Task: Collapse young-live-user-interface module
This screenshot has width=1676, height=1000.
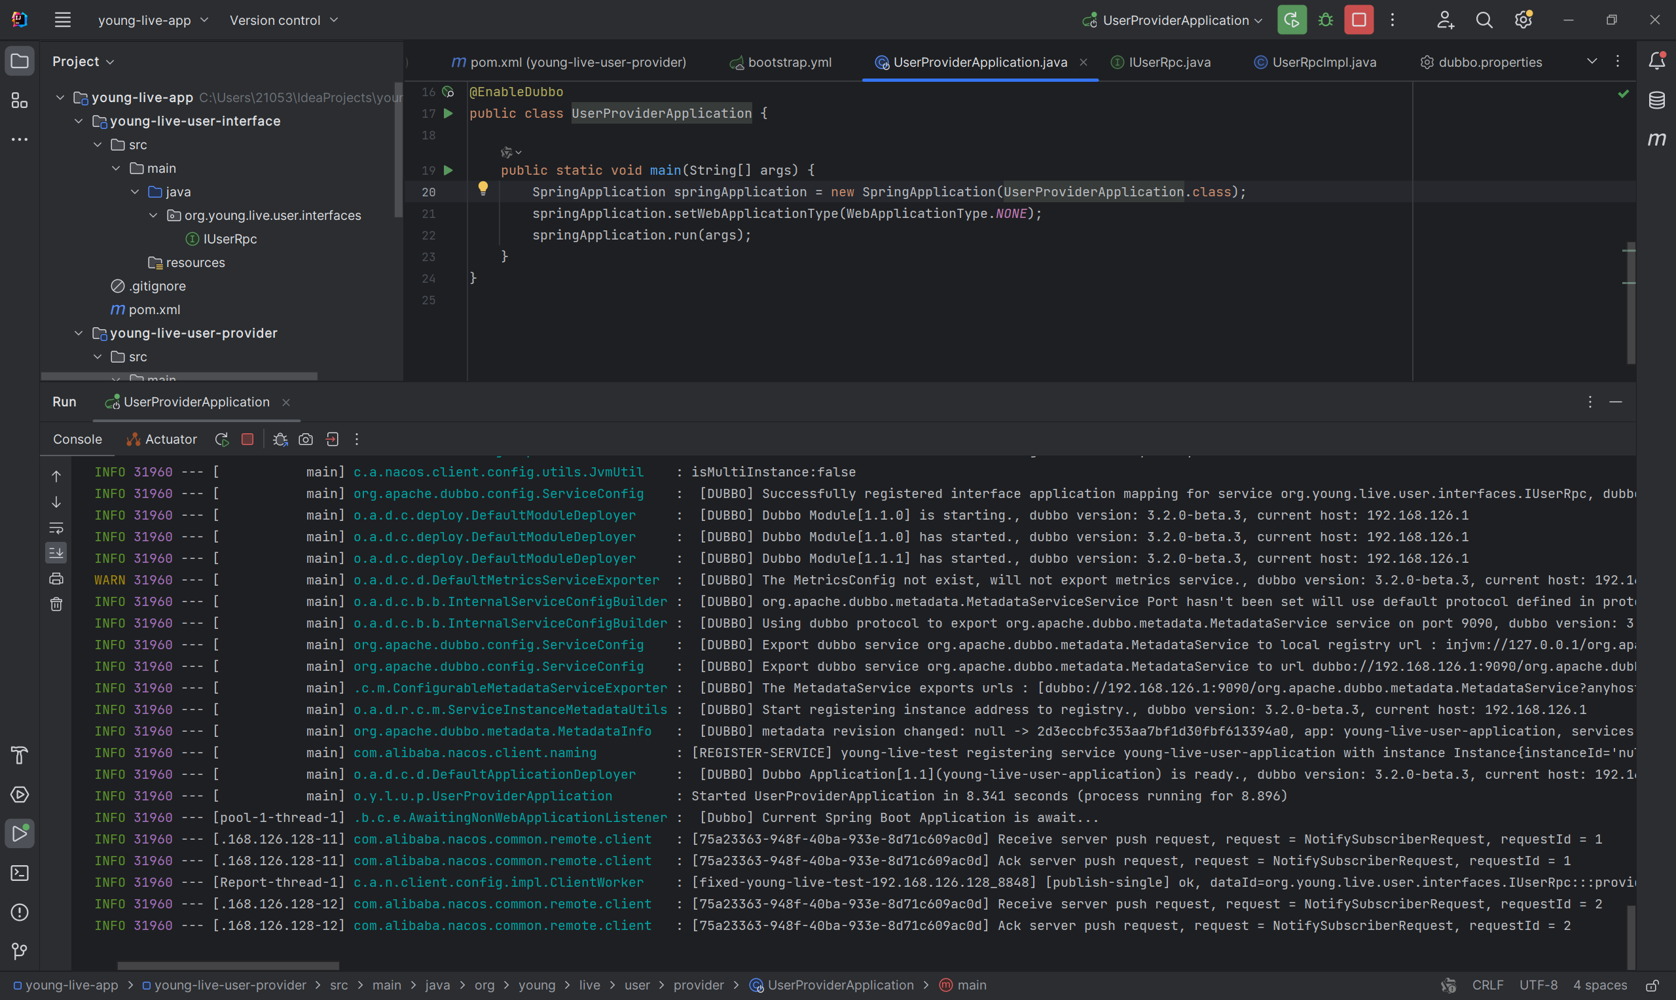Action: (79, 121)
